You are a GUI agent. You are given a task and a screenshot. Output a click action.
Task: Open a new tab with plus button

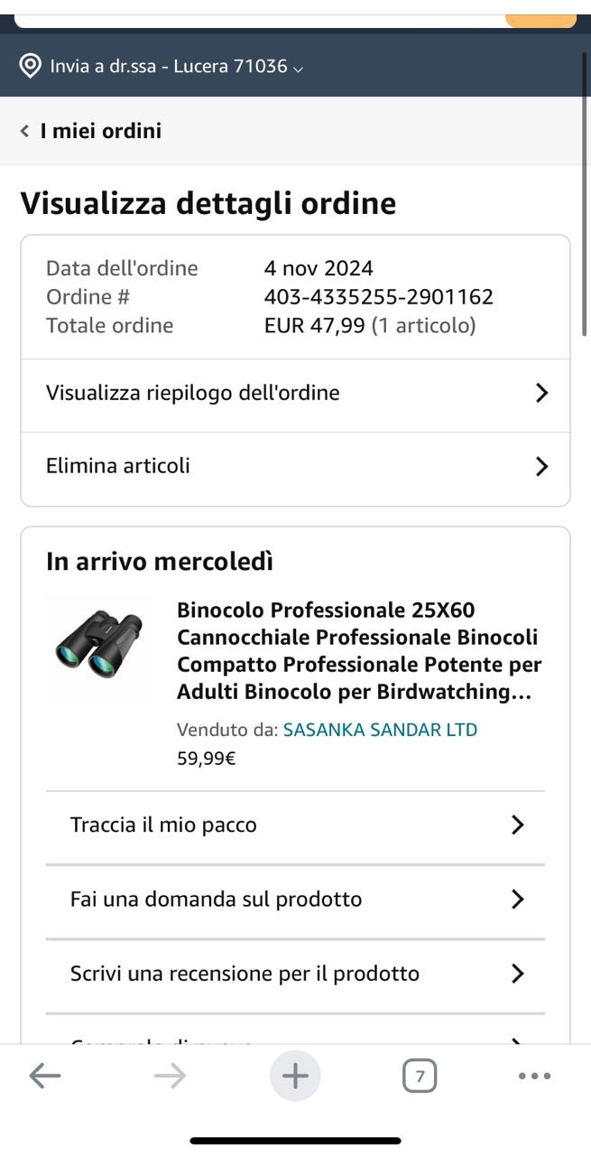pyautogui.click(x=295, y=1076)
